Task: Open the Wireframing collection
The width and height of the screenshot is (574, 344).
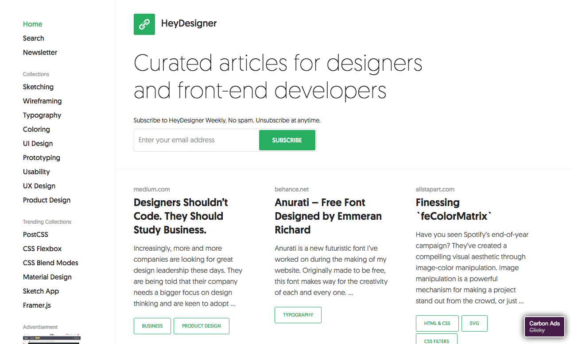Action: 42,101
